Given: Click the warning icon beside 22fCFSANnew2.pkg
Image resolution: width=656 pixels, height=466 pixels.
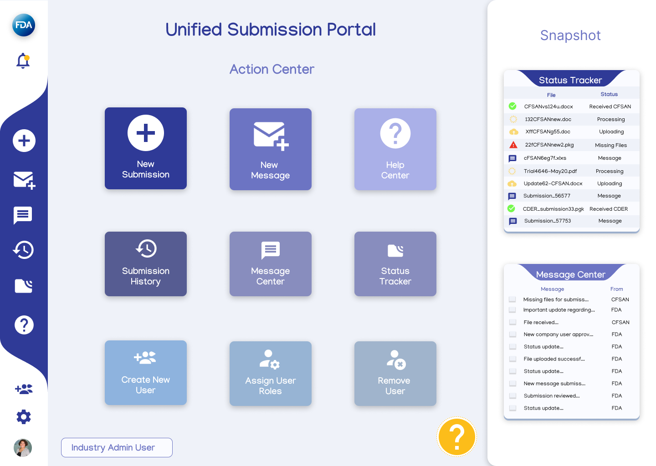Looking at the screenshot, I should pyautogui.click(x=514, y=145).
